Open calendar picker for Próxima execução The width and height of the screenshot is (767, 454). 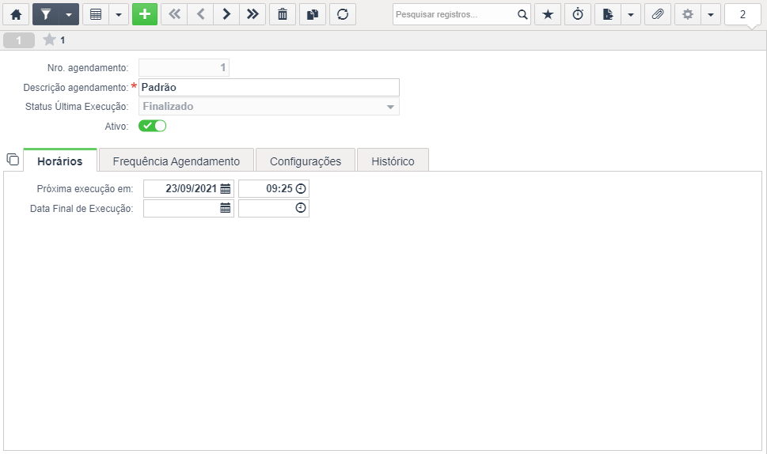(x=225, y=188)
